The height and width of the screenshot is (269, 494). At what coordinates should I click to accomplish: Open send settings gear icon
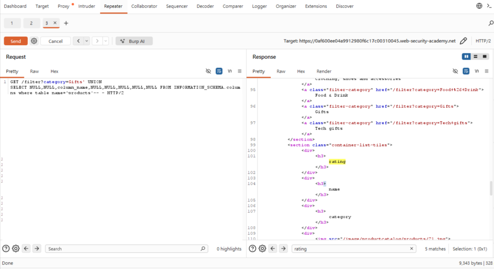(34, 41)
